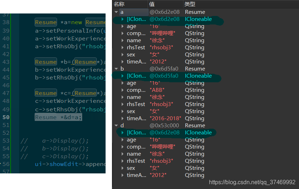Expand rhsTest field under variable a
The width and height of the screenshot is (299, 189).
click(x=123, y=48)
